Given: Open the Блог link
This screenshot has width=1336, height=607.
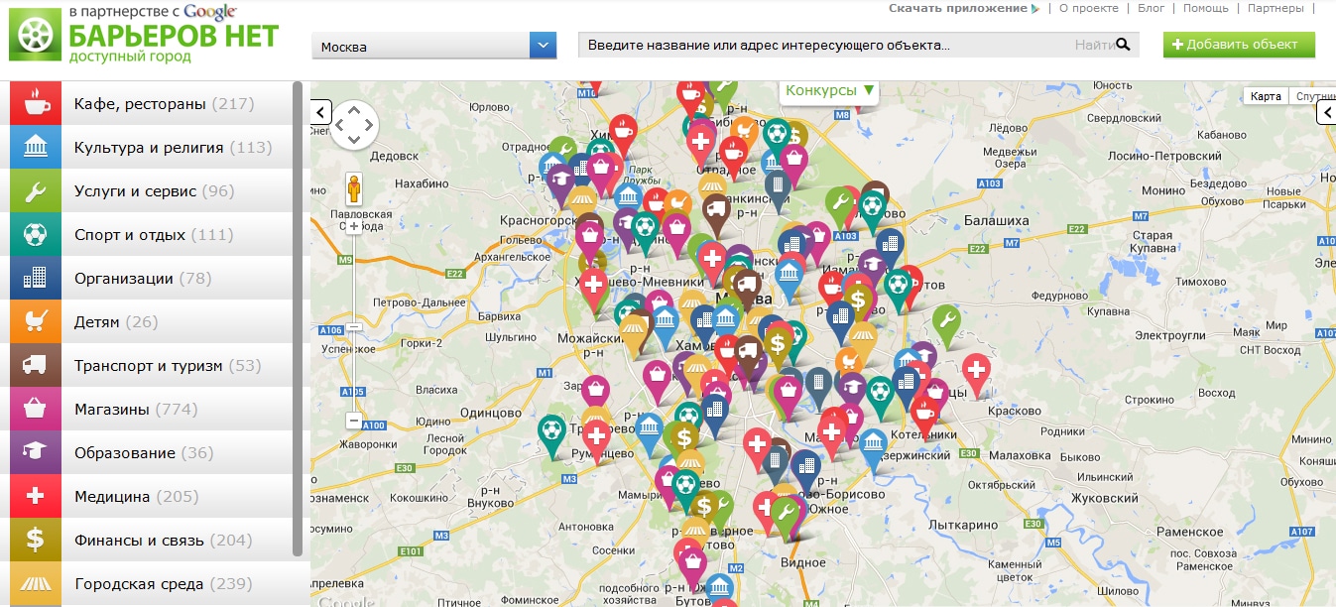Looking at the screenshot, I should (1151, 8).
